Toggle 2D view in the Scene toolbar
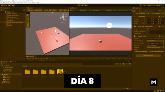165x92 pixels. pos(65,10)
